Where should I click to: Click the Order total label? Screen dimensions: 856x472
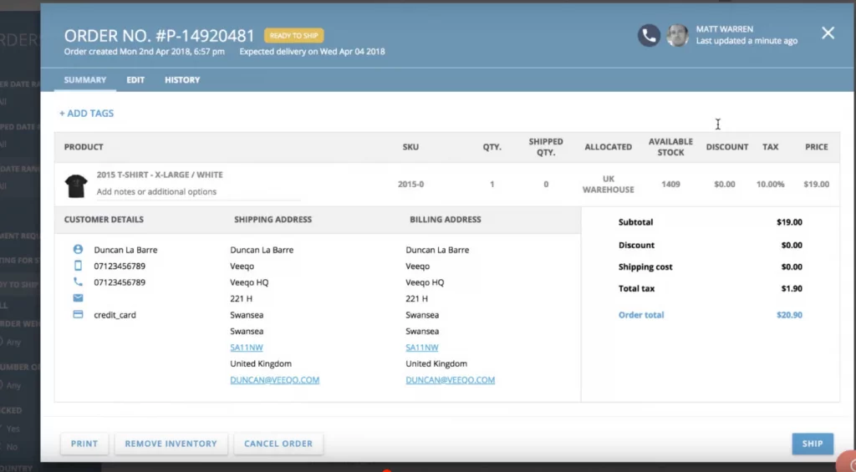pos(641,315)
